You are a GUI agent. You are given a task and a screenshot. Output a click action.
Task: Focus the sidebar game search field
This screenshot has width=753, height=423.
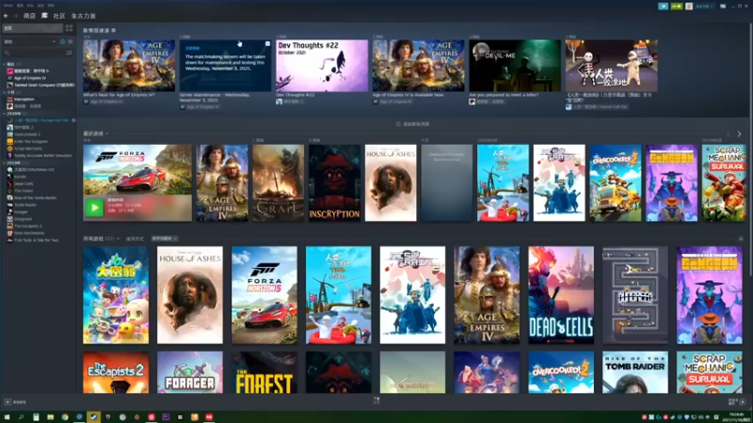pos(34,53)
